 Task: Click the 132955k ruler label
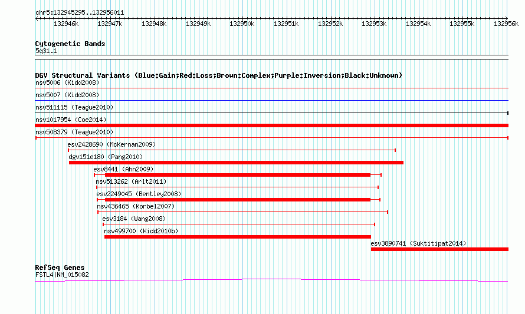click(x=462, y=24)
